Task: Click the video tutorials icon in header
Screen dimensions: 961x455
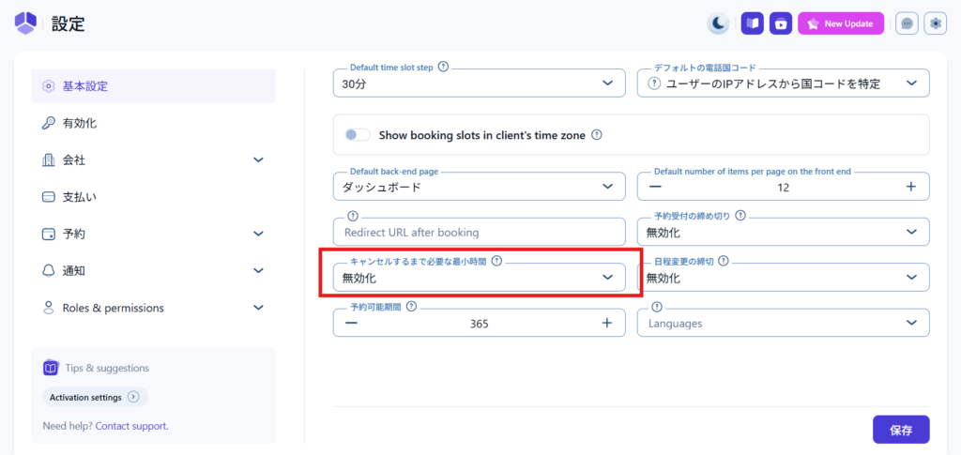Action: click(x=780, y=23)
